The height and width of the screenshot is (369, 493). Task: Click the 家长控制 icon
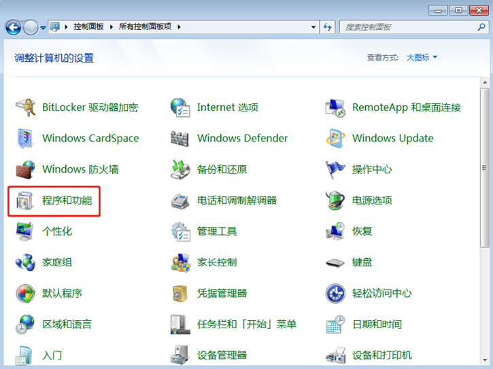tap(180, 262)
